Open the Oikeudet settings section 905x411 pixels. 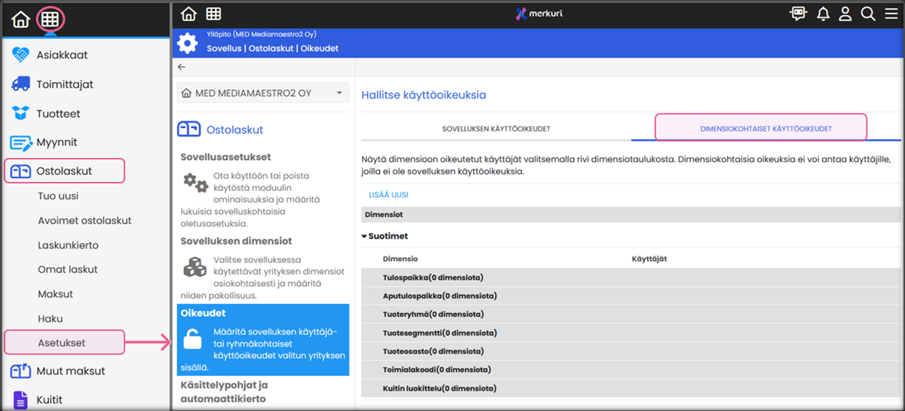tap(262, 340)
